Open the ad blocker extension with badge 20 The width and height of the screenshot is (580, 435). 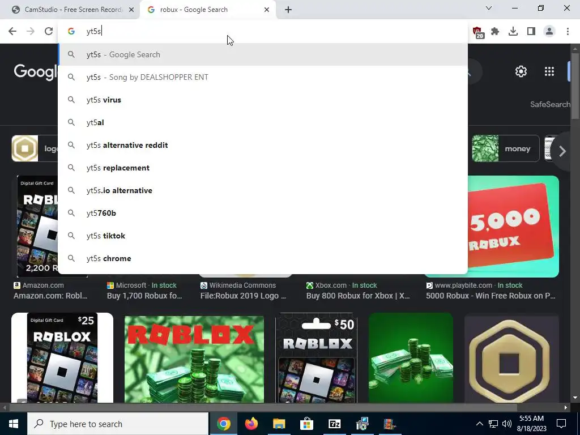tap(478, 32)
